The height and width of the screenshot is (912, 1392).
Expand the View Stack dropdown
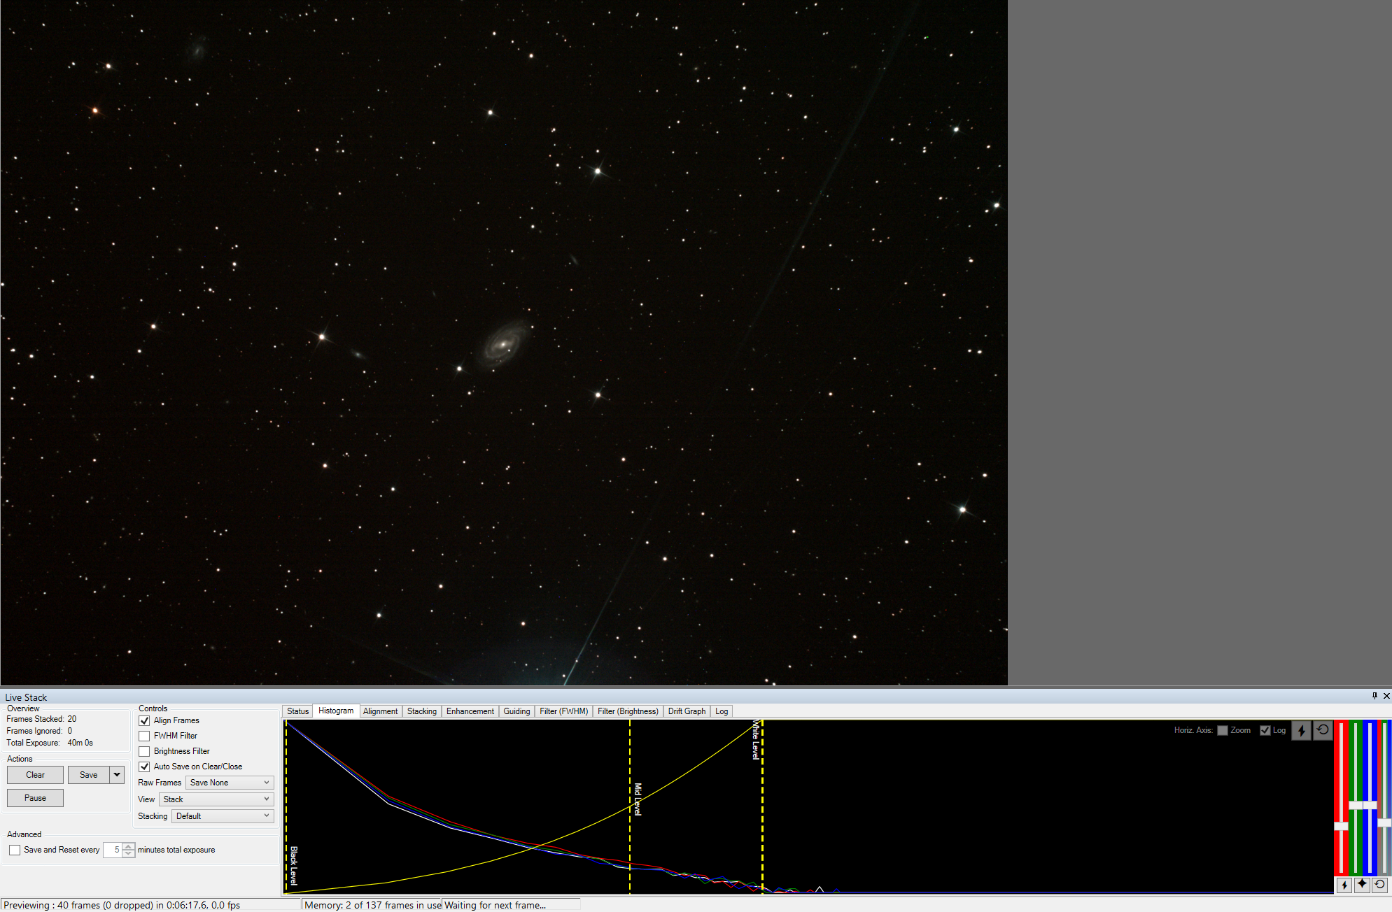click(216, 799)
